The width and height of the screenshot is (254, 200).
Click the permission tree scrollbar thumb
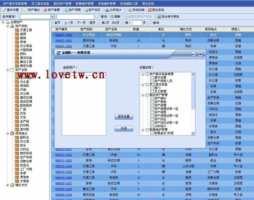pyautogui.click(x=193, y=93)
